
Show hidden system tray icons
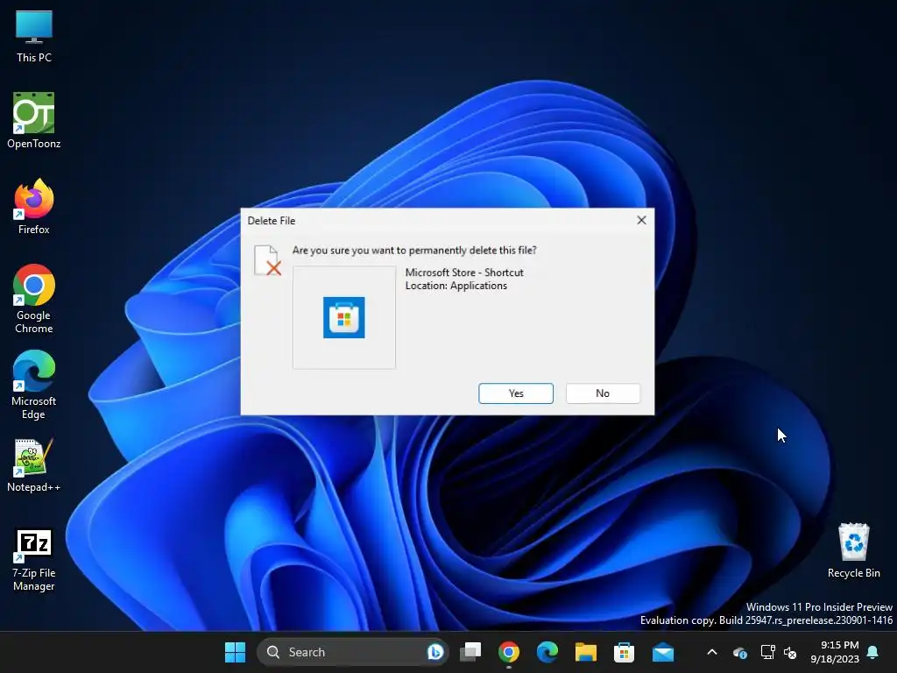click(x=712, y=652)
